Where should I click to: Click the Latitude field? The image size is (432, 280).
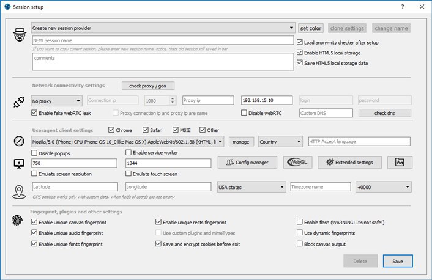pos(75,186)
